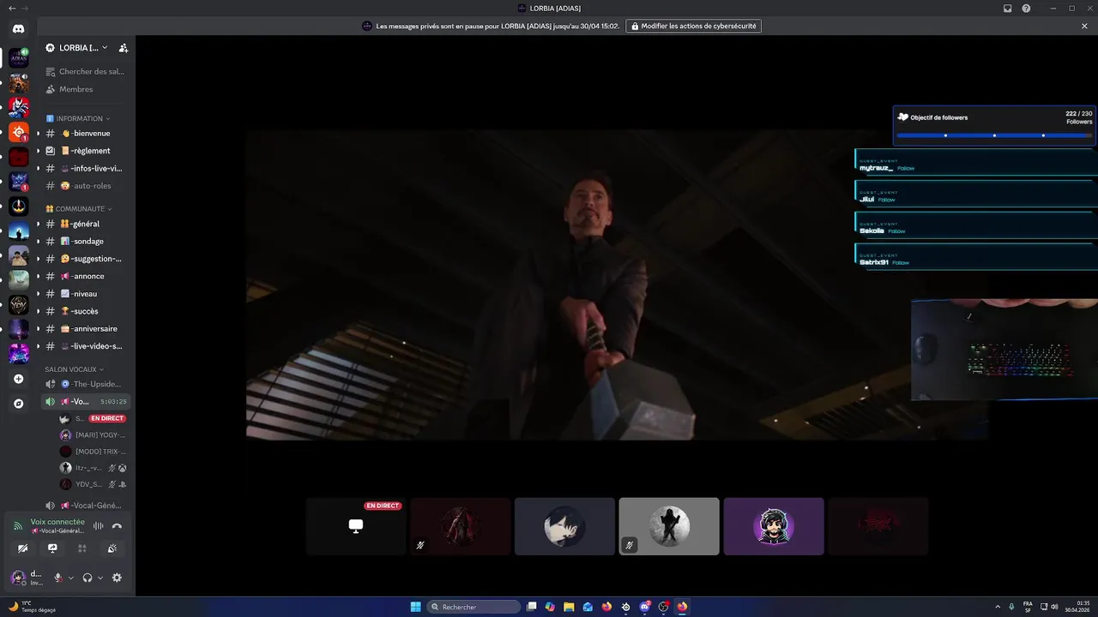The width and height of the screenshot is (1098, 617).
Task: Collapse the SALON VOCAUX category
Action: (x=74, y=369)
